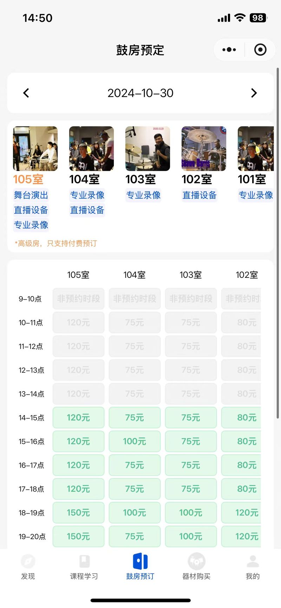Book 17-18点 slot for 102室 at 80元
The image size is (281, 608).
tap(242, 489)
